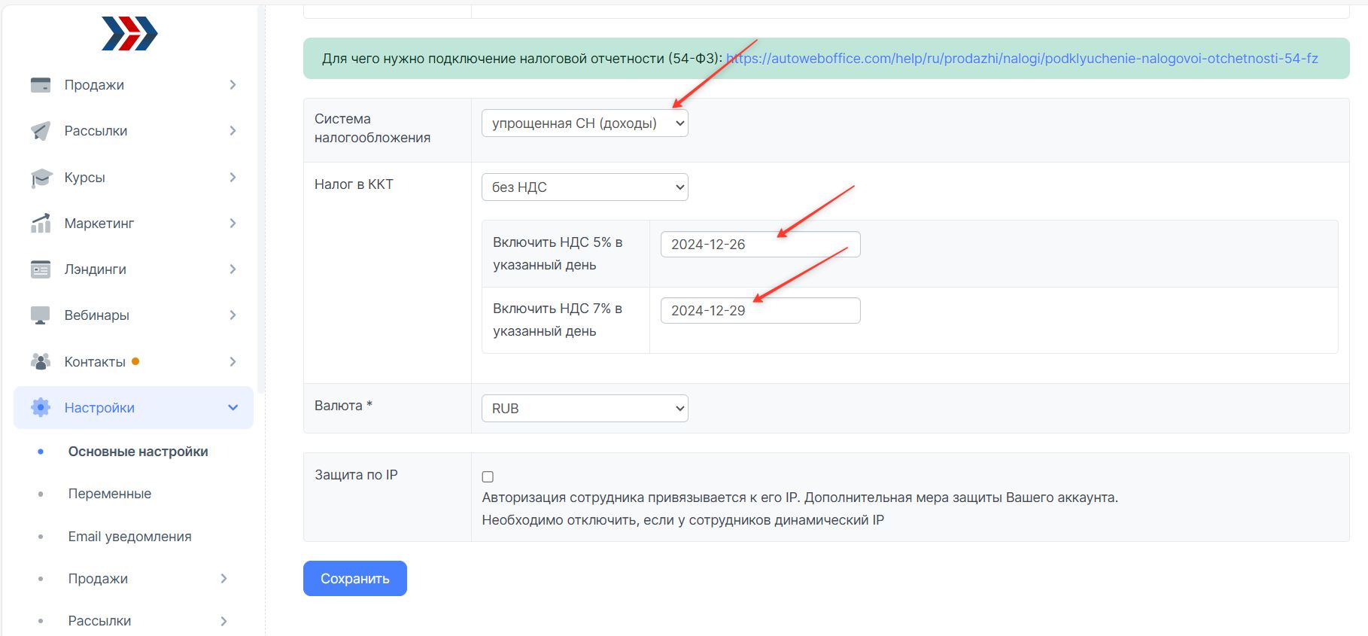Open the Система налогообложения dropdown

click(585, 123)
